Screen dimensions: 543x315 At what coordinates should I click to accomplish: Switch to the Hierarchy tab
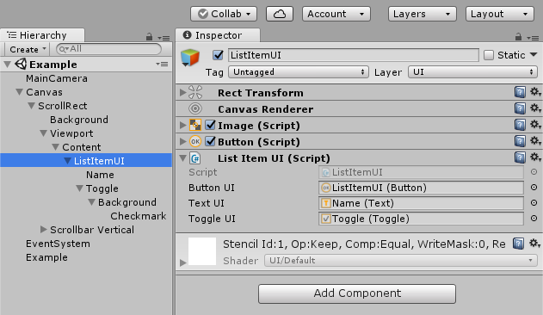42,35
